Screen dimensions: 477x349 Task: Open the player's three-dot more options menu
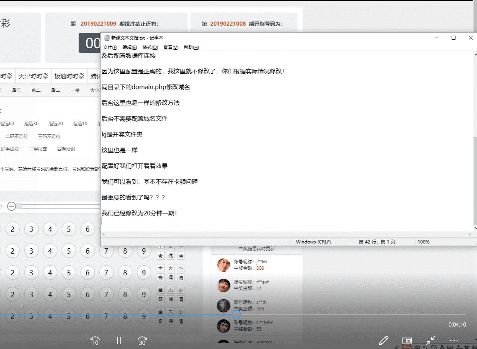click(x=454, y=340)
